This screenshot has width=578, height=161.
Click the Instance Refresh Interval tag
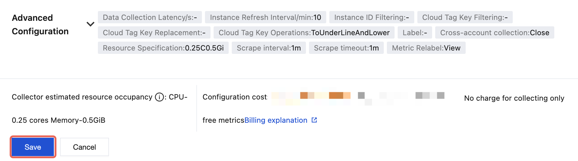(x=265, y=17)
